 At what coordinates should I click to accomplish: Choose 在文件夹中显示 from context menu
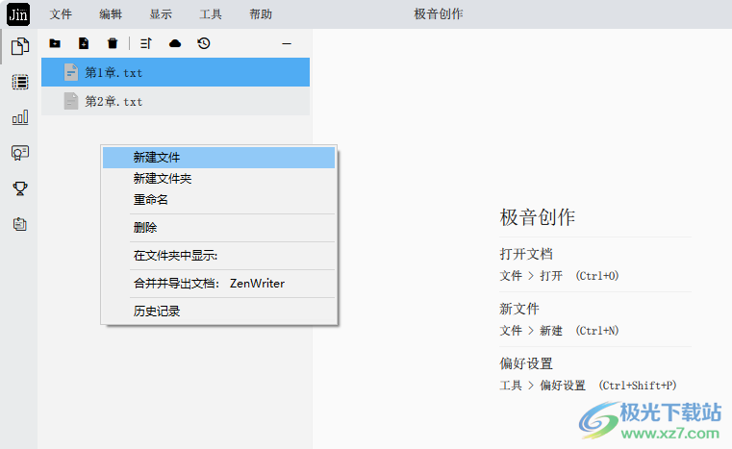pyautogui.click(x=219, y=256)
